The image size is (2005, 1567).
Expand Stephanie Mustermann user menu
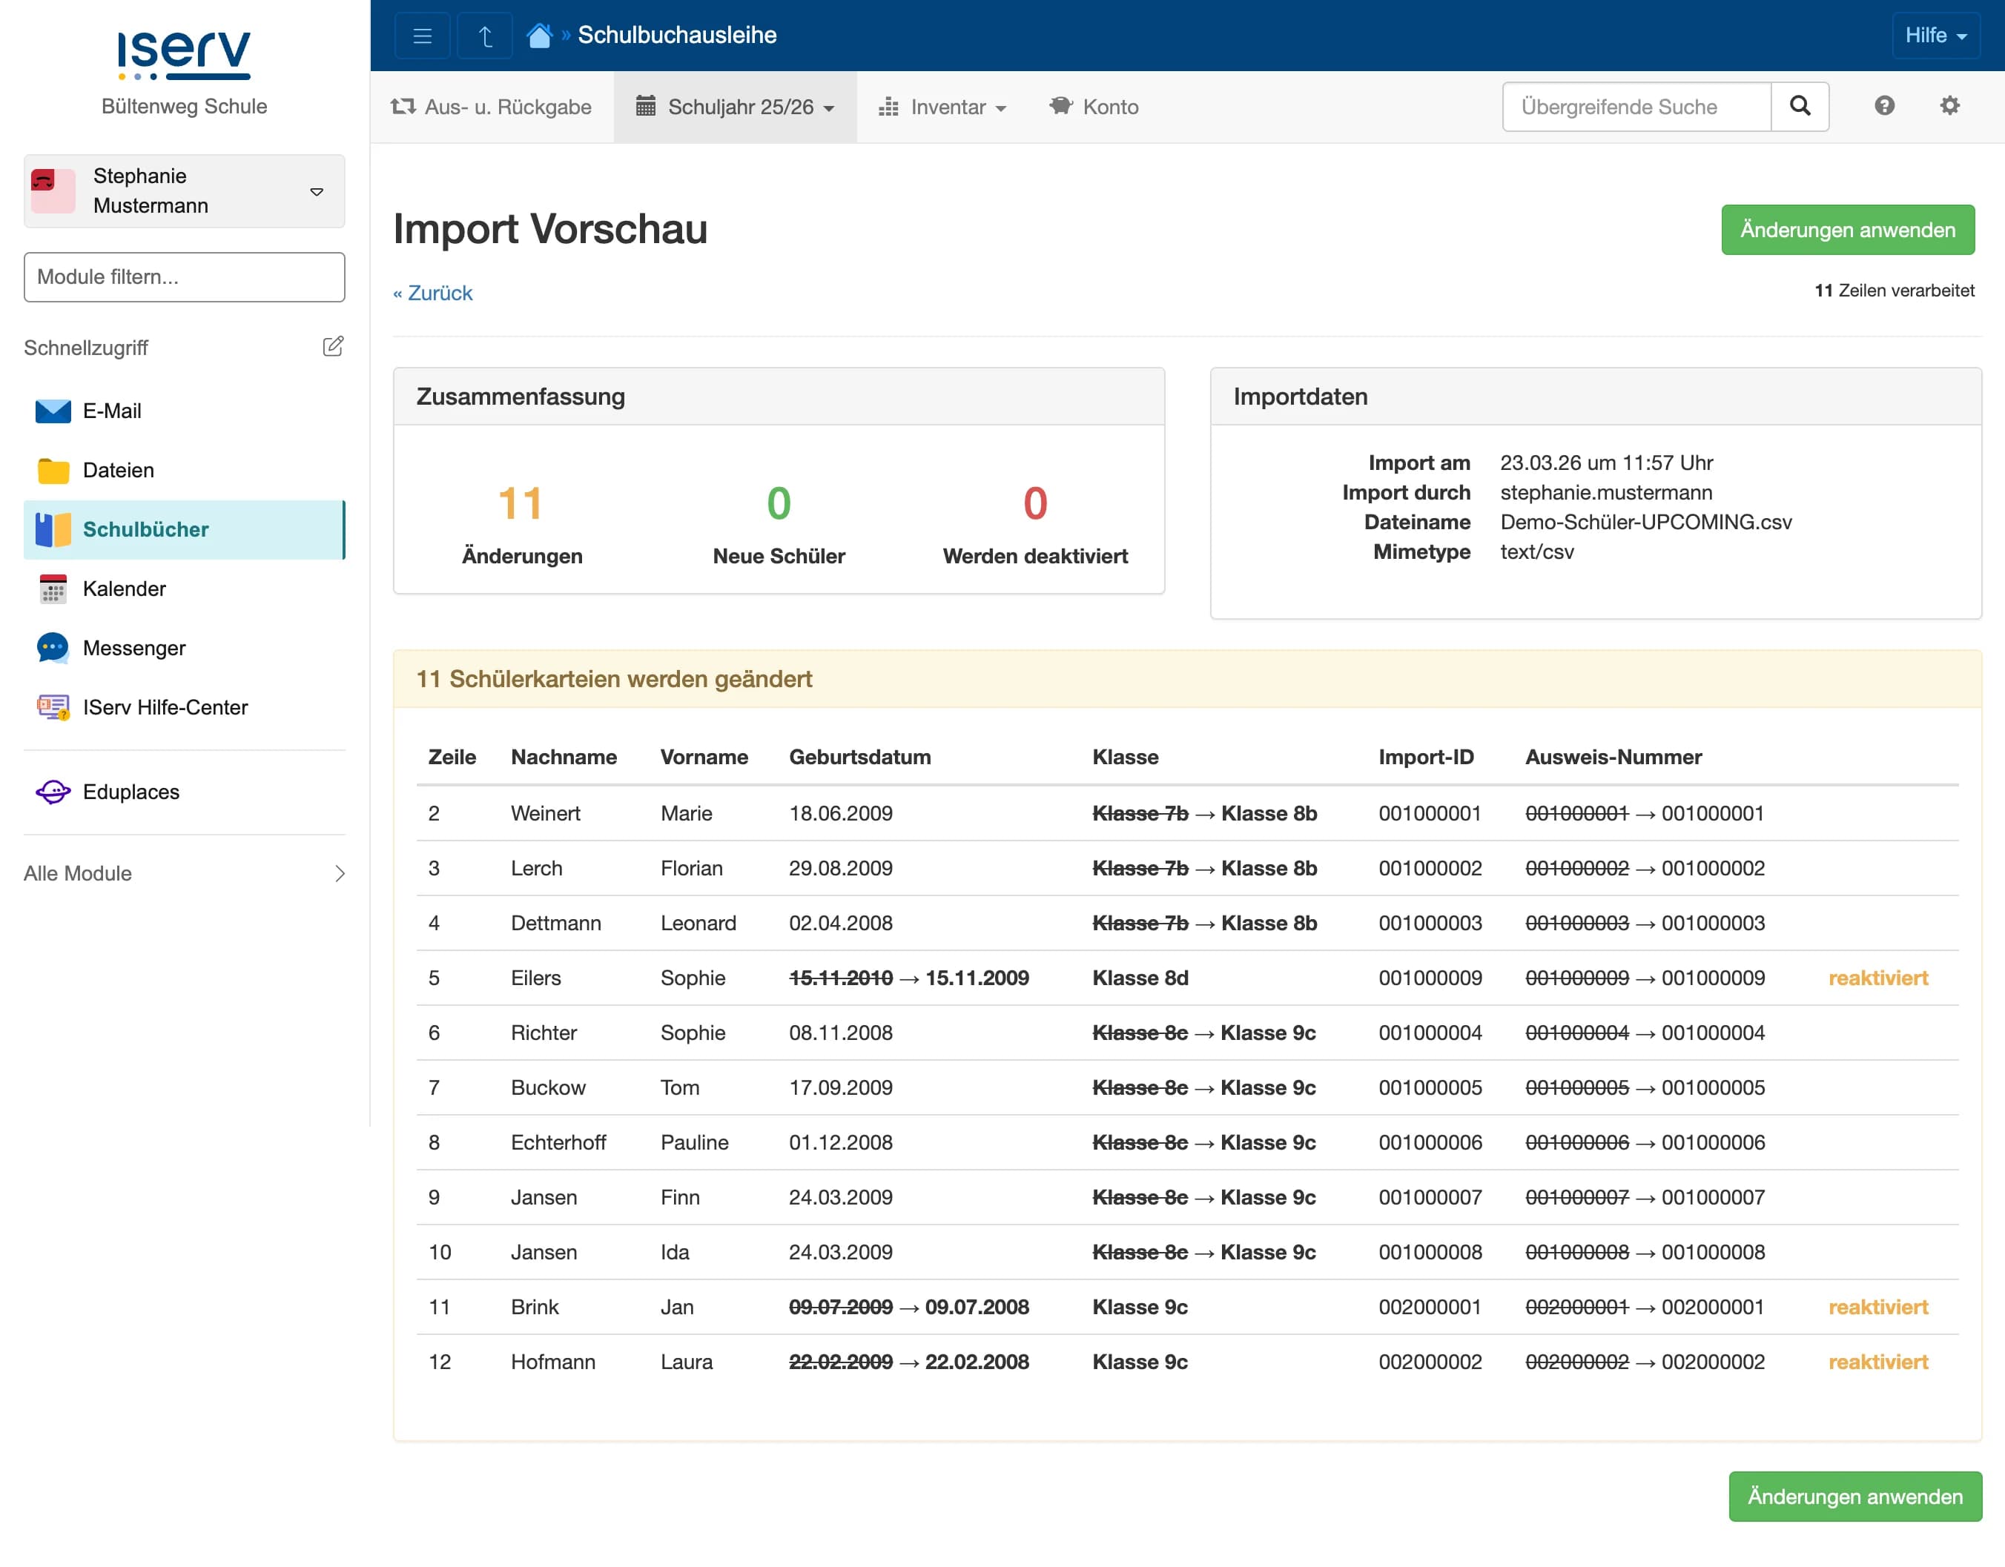[x=184, y=191]
